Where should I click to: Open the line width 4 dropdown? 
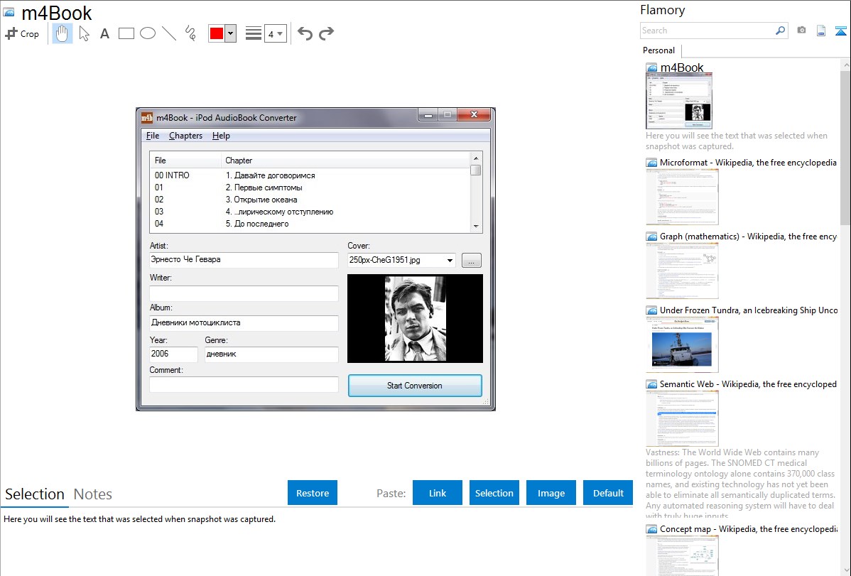pyautogui.click(x=276, y=33)
